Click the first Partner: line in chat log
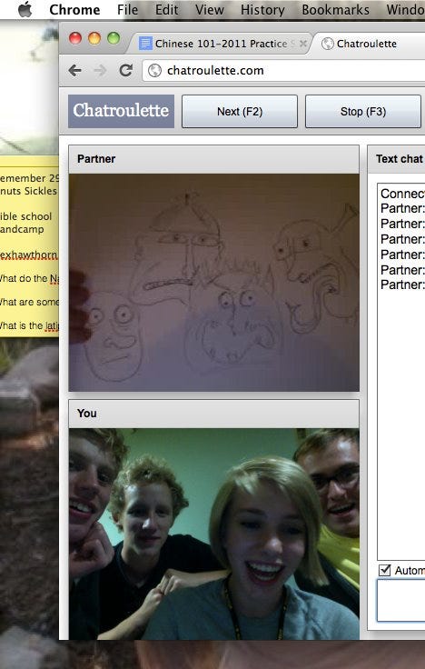The image size is (425, 669). pyautogui.click(x=402, y=209)
